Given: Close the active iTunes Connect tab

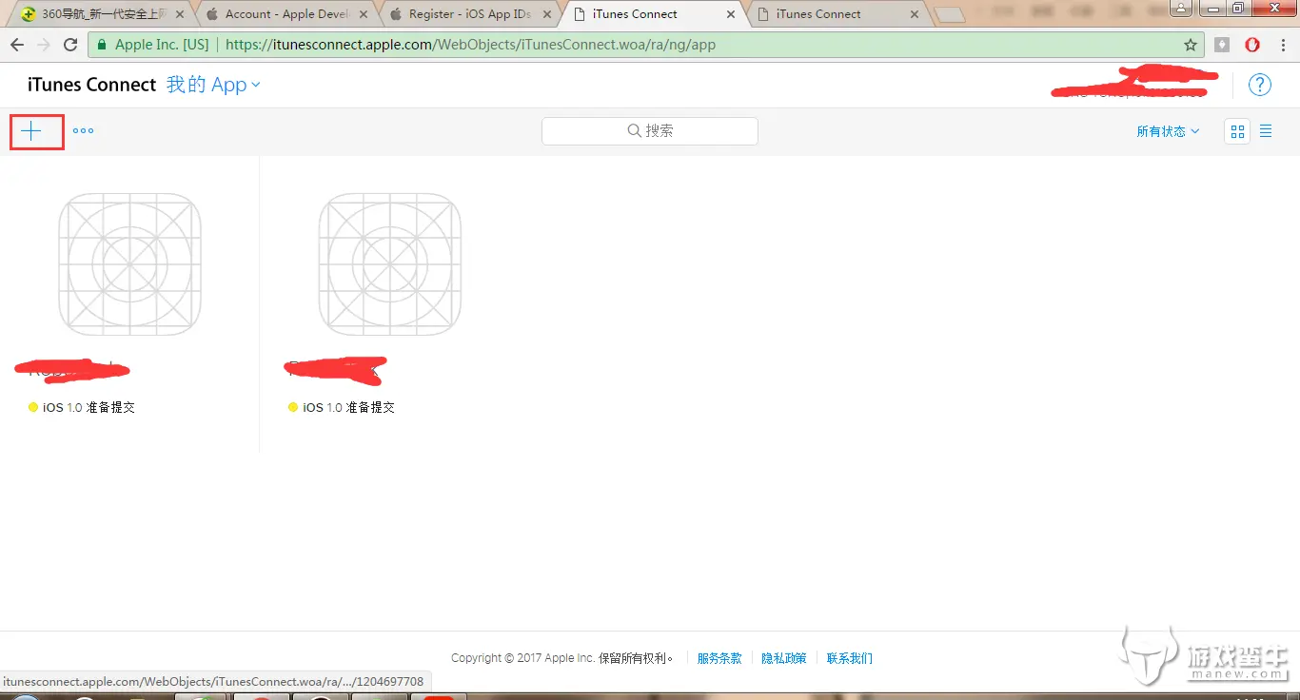Looking at the screenshot, I should [731, 14].
